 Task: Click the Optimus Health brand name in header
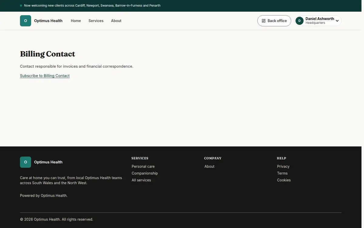point(48,21)
